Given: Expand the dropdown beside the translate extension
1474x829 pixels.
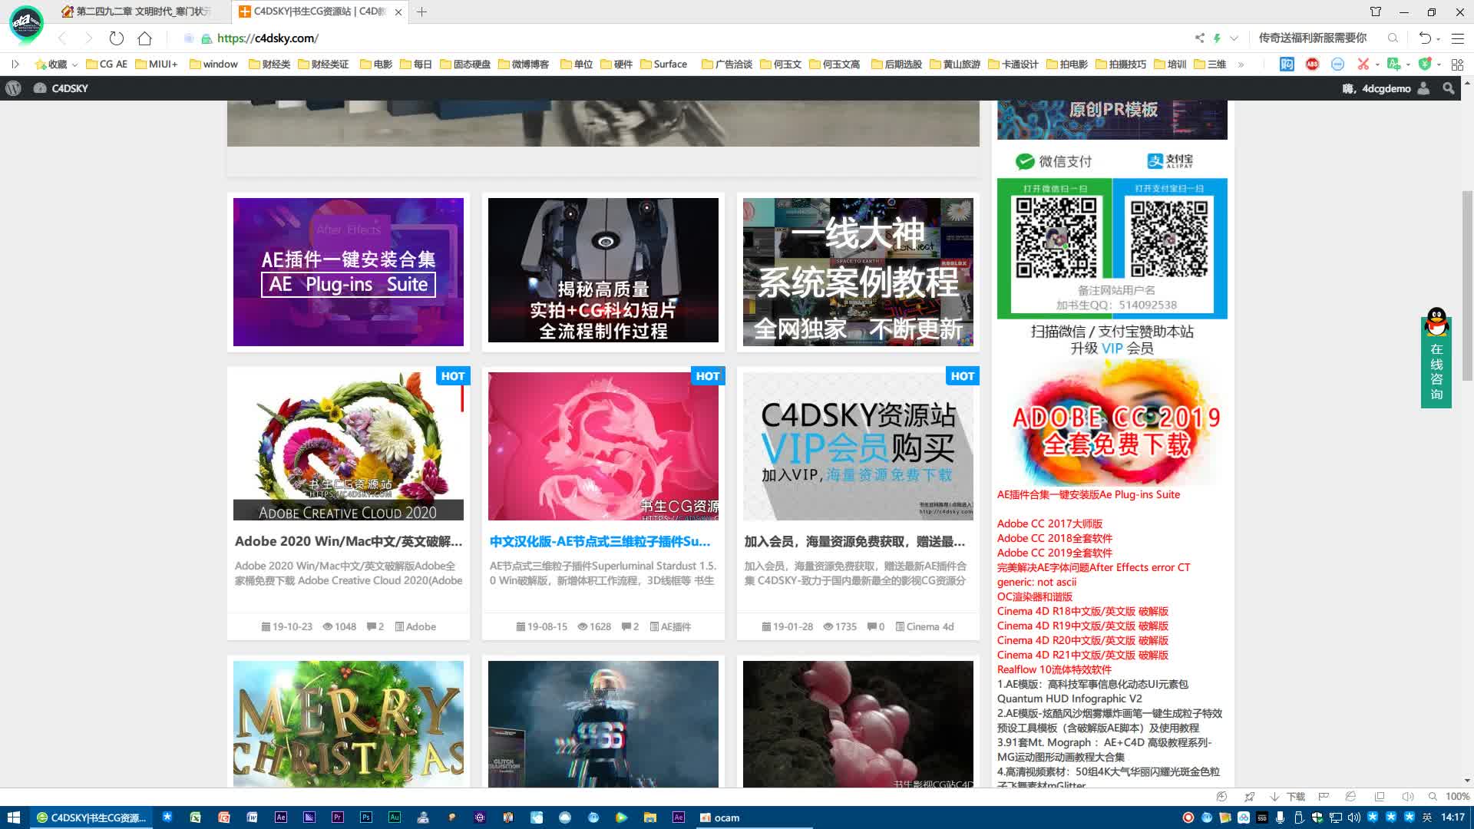Looking at the screenshot, I should 1408,64.
